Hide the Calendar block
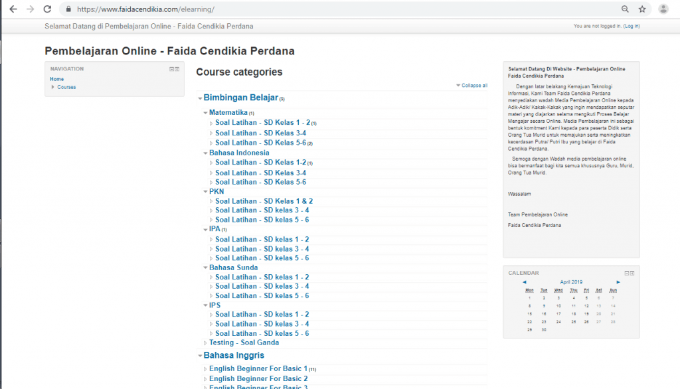 (626, 273)
